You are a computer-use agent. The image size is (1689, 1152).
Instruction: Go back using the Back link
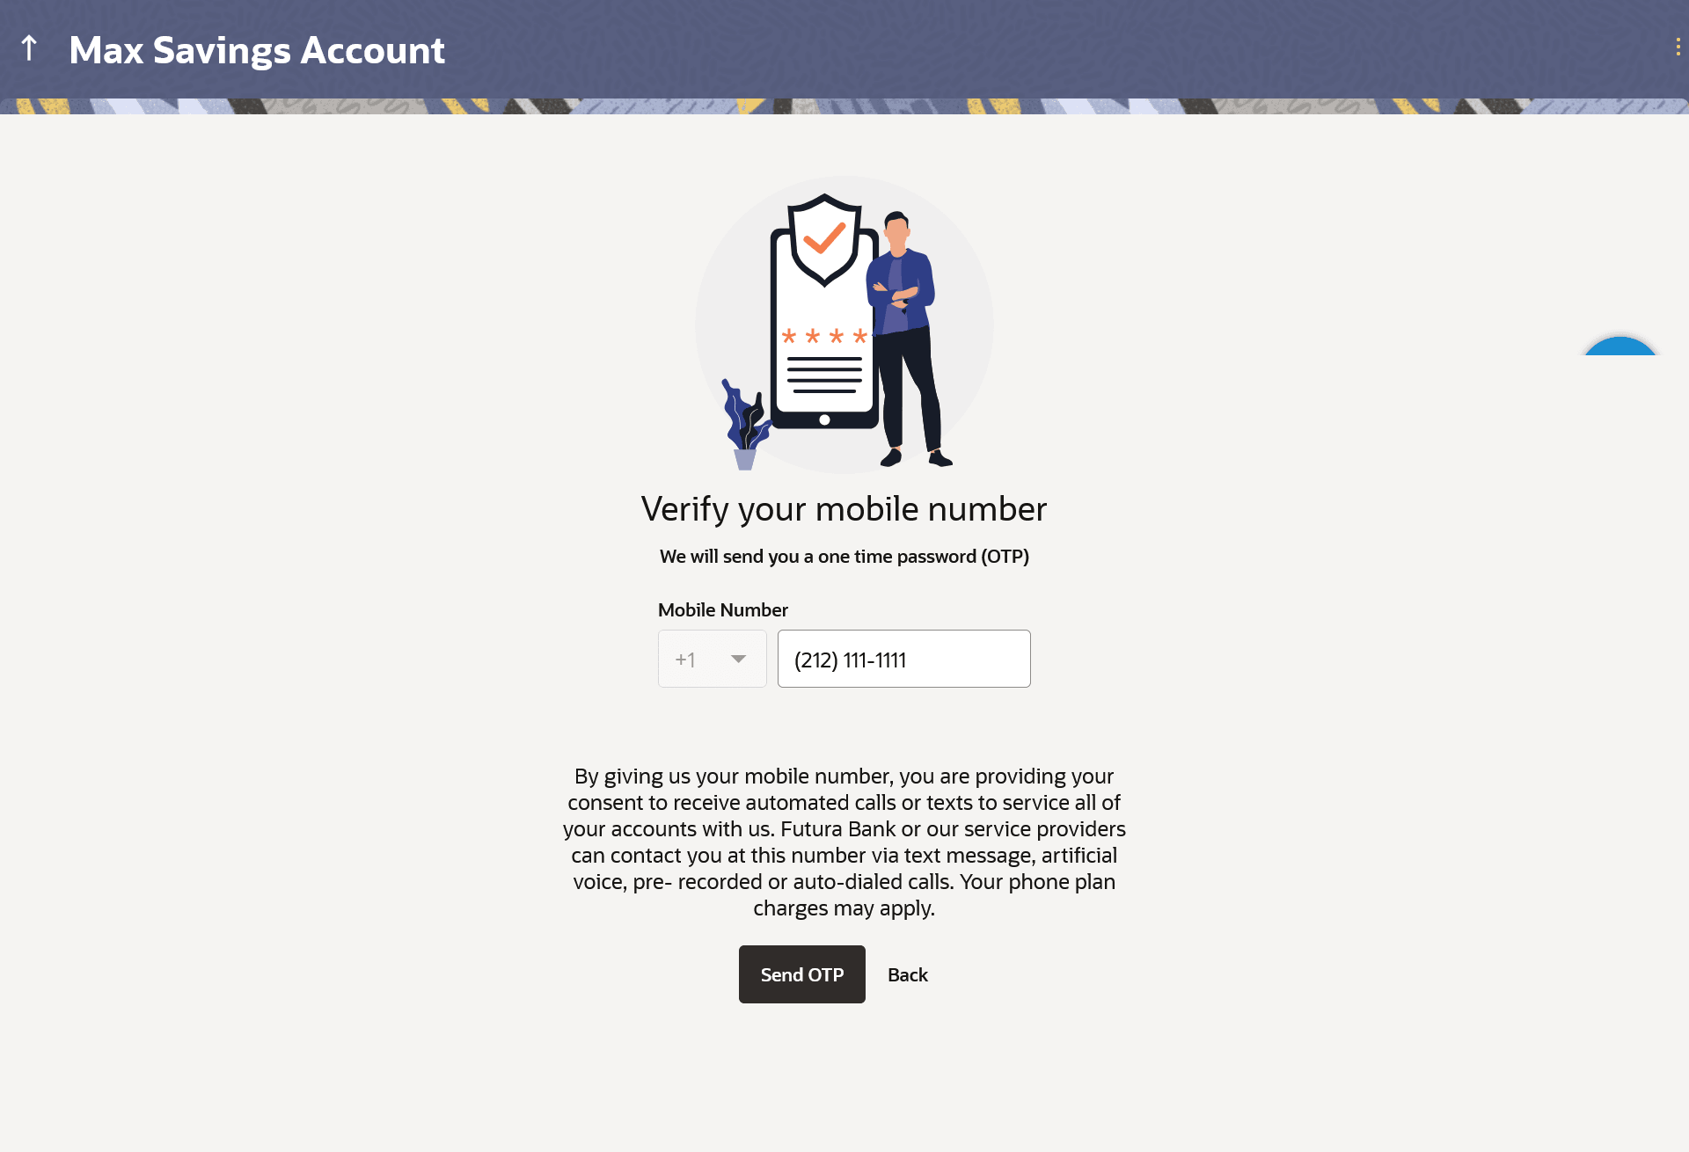pos(908,974)
